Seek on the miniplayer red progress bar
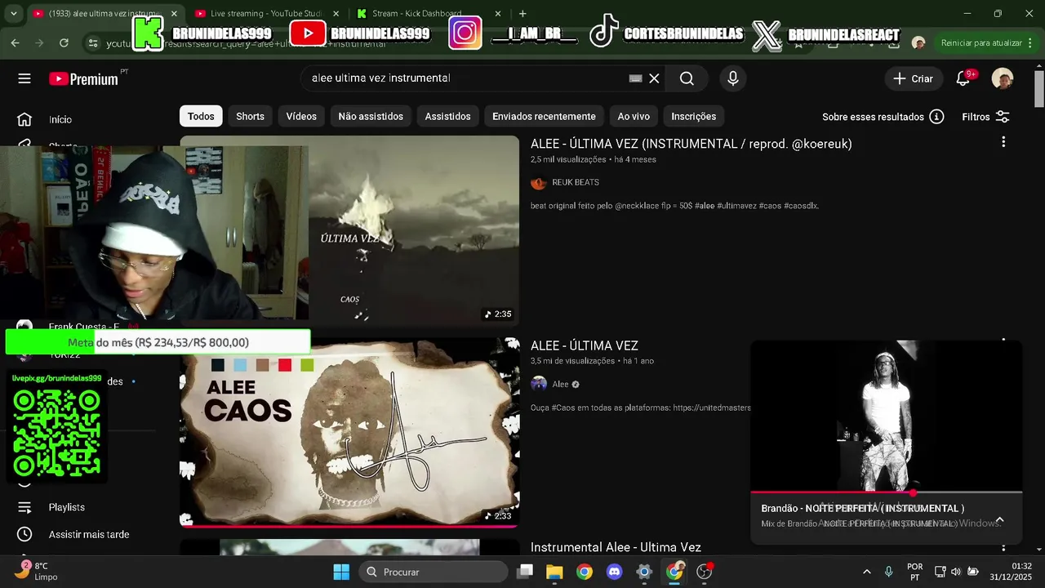Screen dimensions: 1045x588 tap(886, 492)
